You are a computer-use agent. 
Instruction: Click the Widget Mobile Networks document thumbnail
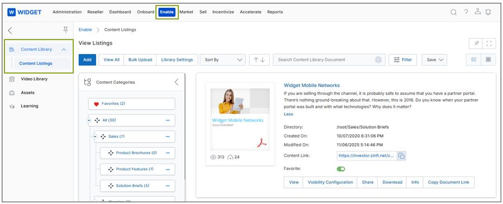tap(240, 120)
